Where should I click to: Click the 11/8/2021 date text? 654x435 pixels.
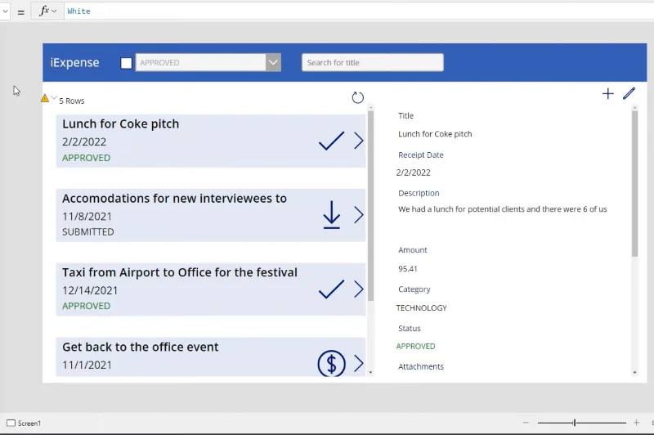pyautogui.click(x=87, y=217)
